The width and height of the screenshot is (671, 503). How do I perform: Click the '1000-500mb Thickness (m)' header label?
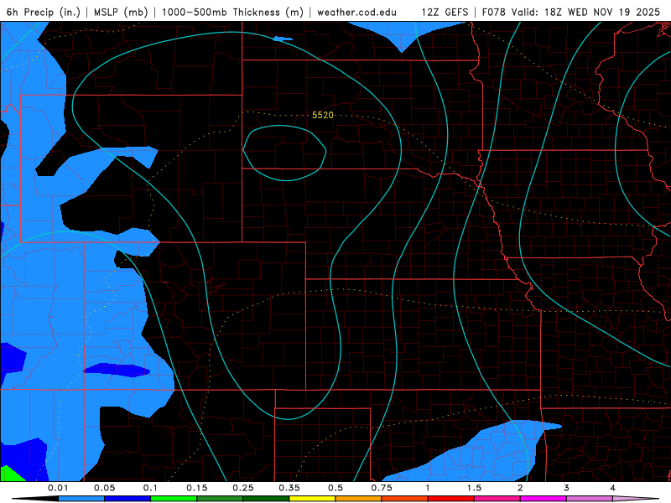click(232, 12)
